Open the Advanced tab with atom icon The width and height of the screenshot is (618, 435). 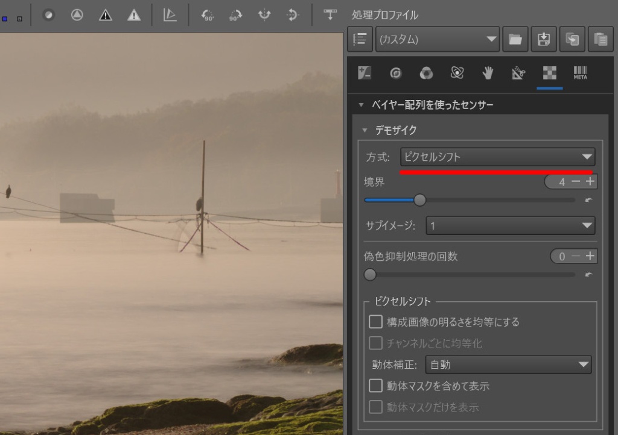click(457, 73)
